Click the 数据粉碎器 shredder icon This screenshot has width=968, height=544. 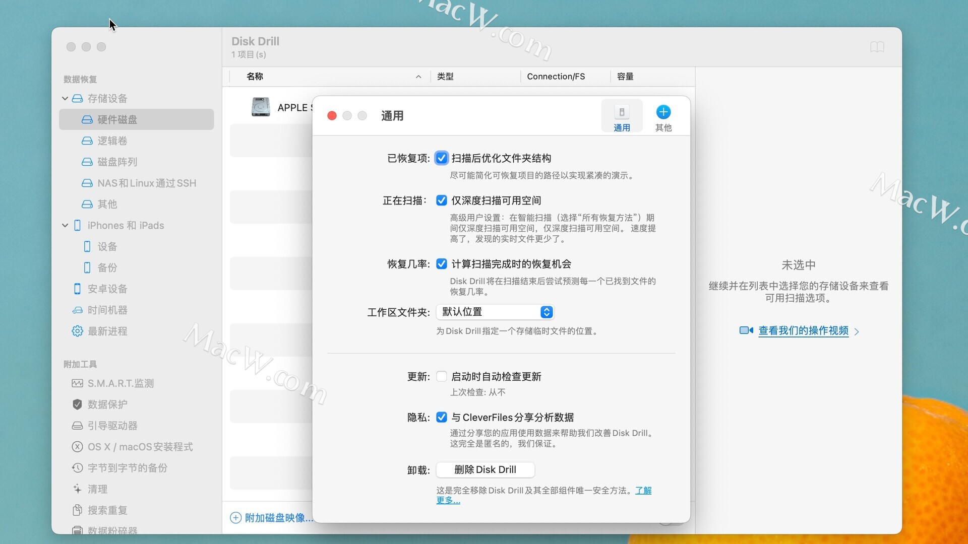[77, 530]
